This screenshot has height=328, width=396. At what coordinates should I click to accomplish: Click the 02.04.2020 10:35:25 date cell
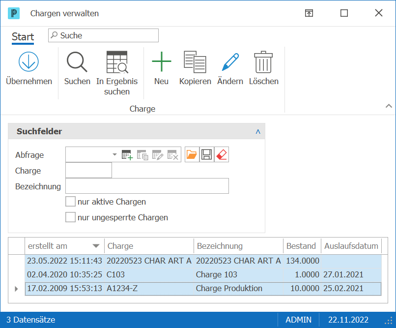click(x=65, y=275)
